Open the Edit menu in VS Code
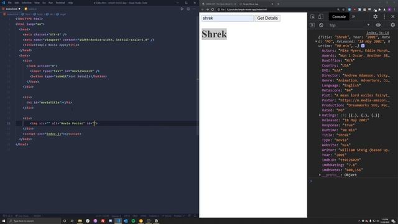 click(x=17, y=2)
